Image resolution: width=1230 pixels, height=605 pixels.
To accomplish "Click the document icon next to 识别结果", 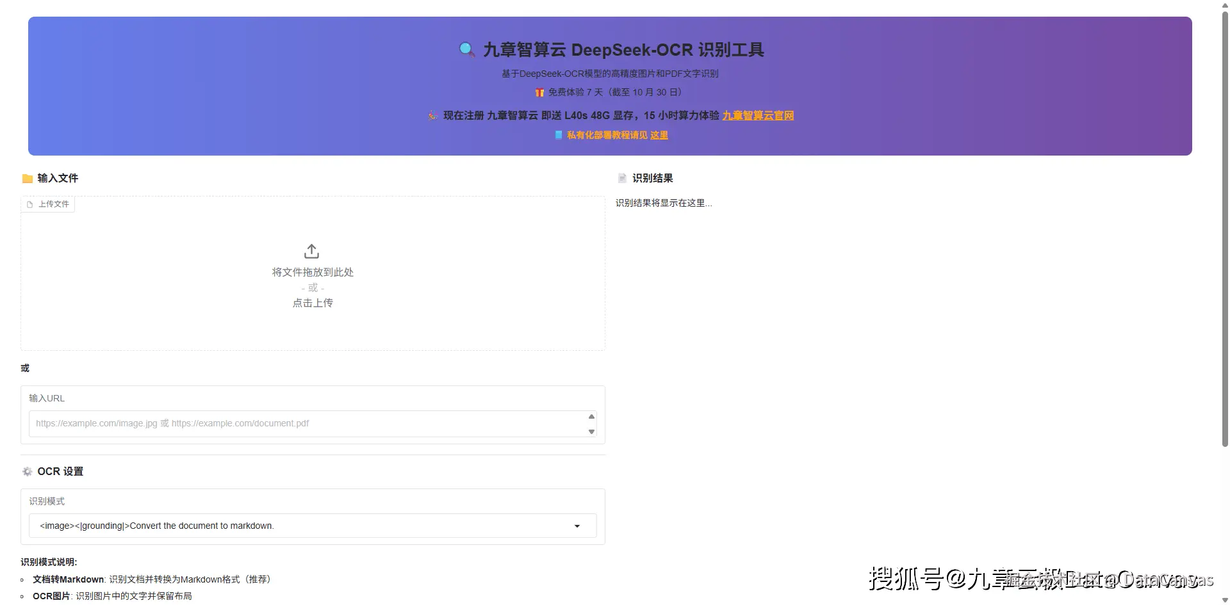I will tap(622, 178).
